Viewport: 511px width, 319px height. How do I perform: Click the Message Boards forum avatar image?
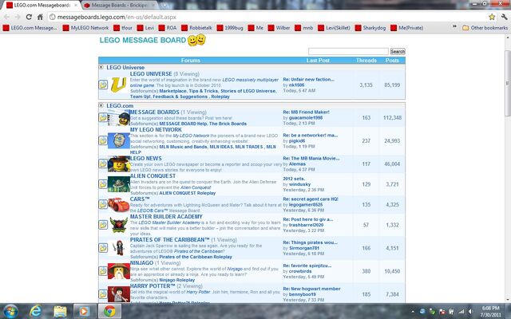point(119,117)
